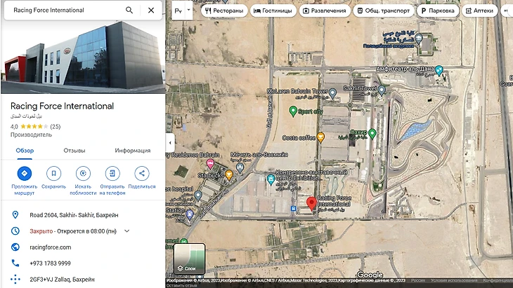Click the Проложить маршрут directions icon
513x288 pixels.
tap(25, 173)
